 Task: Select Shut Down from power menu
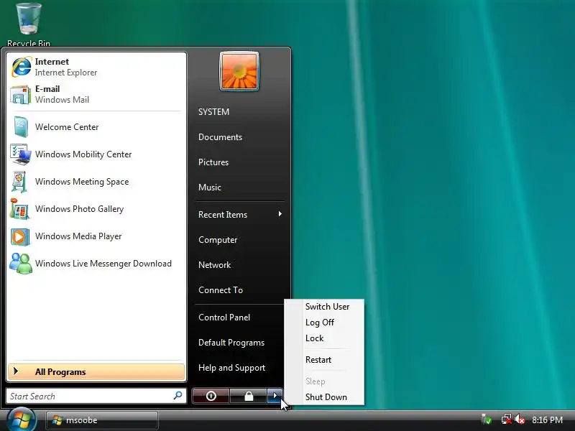(x=326, y=397)
